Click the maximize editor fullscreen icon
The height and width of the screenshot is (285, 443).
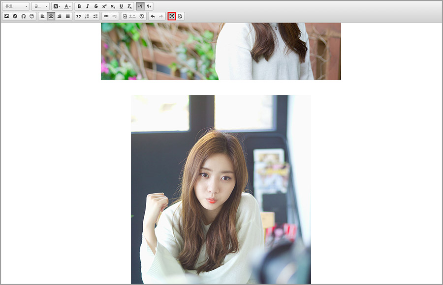(x=172, y=16)
